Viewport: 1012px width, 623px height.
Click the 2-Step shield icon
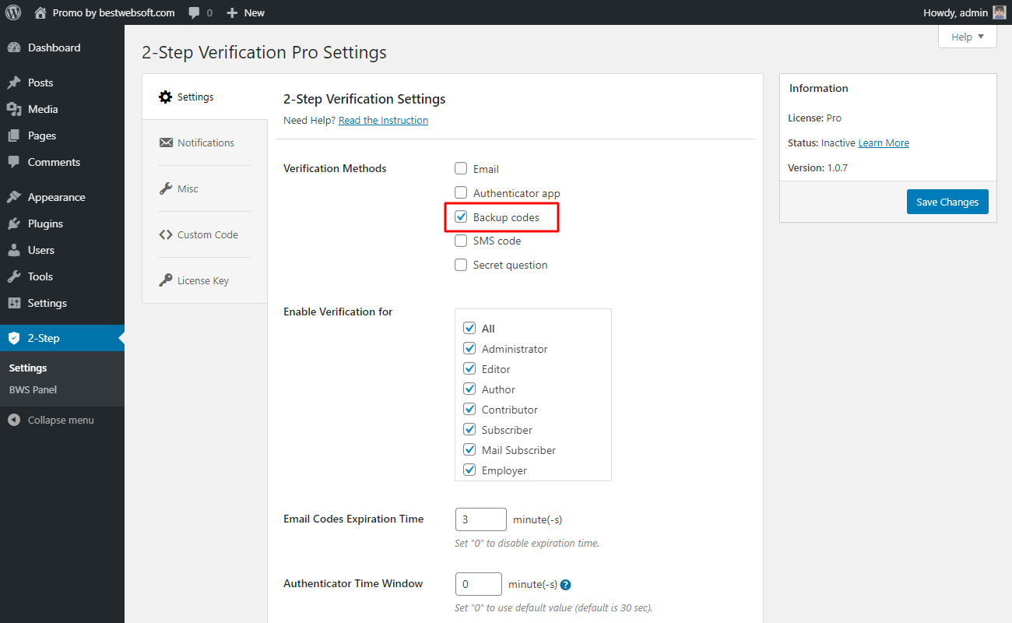14,338
